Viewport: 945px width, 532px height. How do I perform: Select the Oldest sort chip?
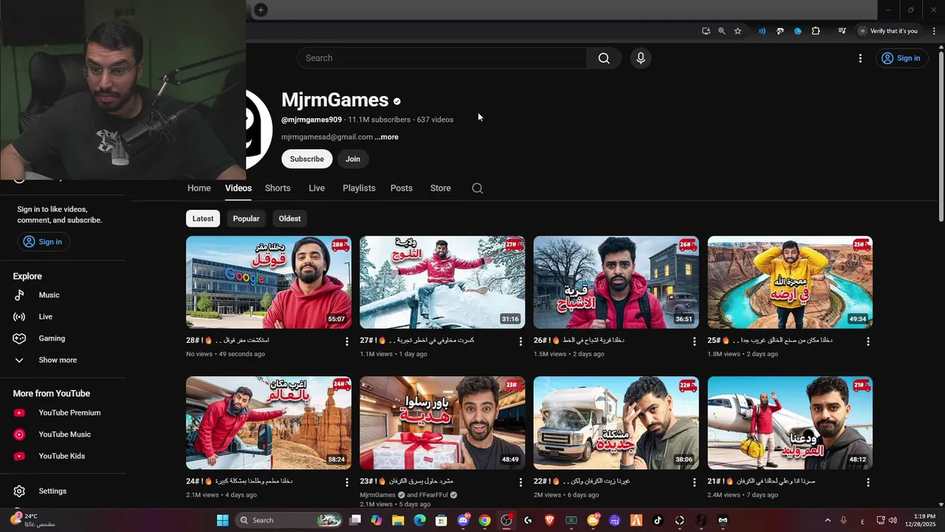tap(289, 219)
